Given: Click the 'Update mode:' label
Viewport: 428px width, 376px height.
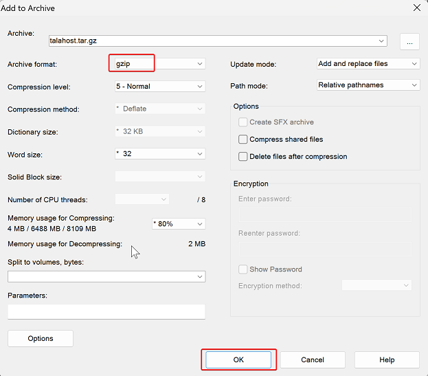Looking at the screenshot, I should pyautogui.click(x=254, y=65).
